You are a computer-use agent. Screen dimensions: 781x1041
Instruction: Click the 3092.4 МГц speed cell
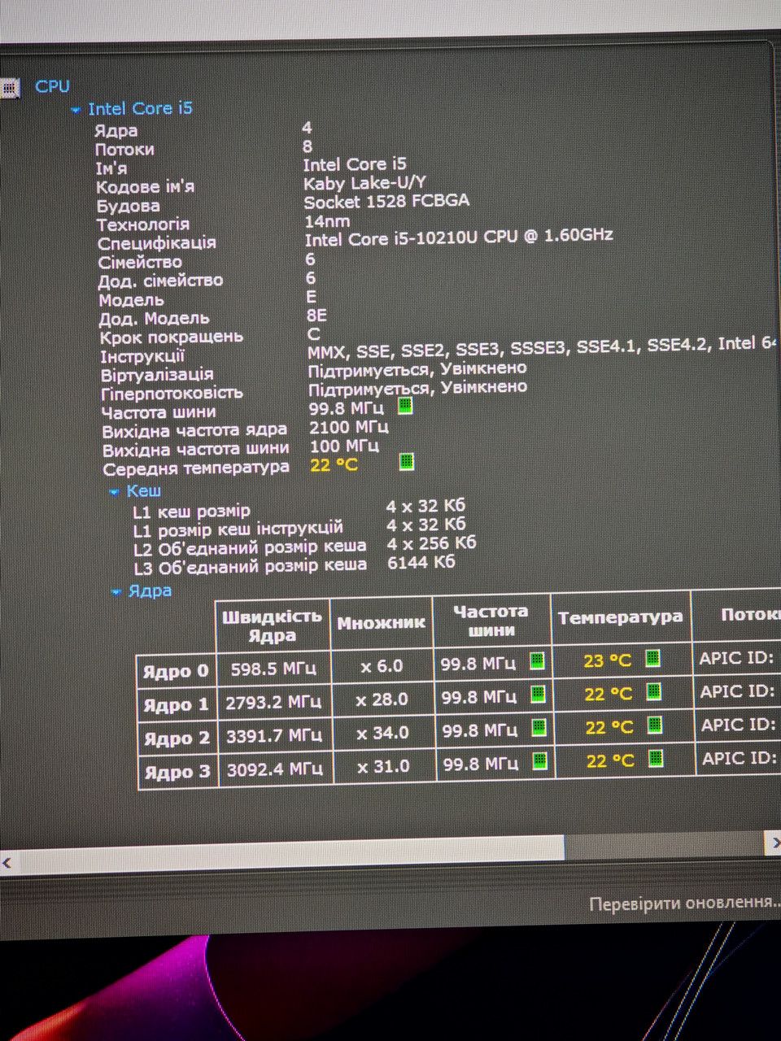pos(275,769)
